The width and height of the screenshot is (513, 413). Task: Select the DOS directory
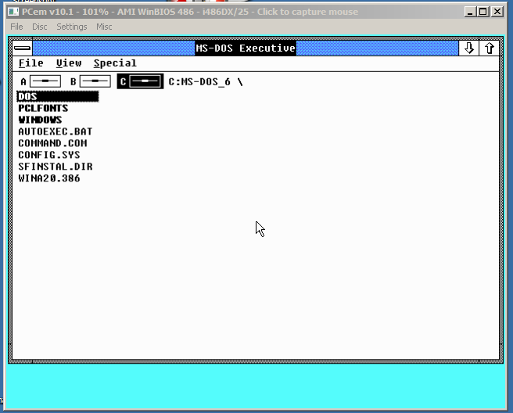coord(58,96)
